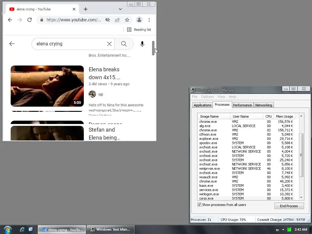Image resolution: width=312 pixels, height=234 pixels.
Task: Open the NB channel avatar
Action: 92,94
